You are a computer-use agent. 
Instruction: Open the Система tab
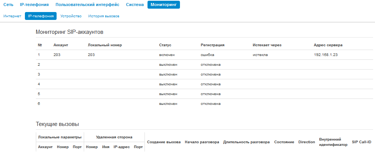135,5
